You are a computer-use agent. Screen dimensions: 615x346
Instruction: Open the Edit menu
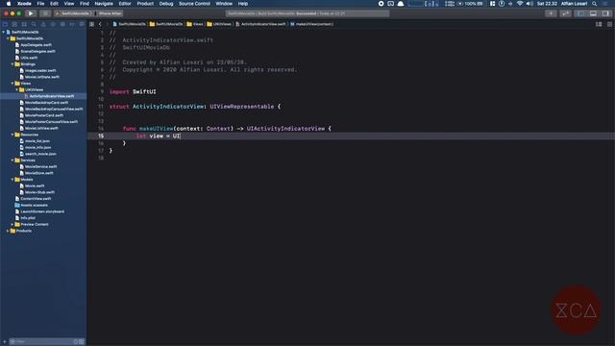[54, 4]
